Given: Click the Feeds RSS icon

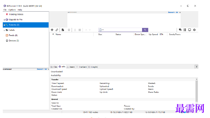Looking at the screenshot, I should click(7, 35).
